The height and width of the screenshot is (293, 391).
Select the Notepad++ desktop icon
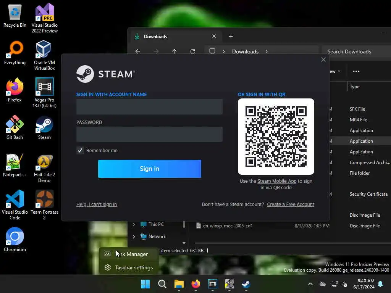(x=15, y=165)
